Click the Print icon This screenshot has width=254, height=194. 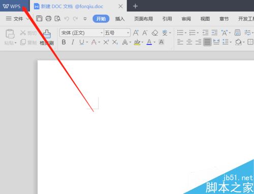click(48, 18)
